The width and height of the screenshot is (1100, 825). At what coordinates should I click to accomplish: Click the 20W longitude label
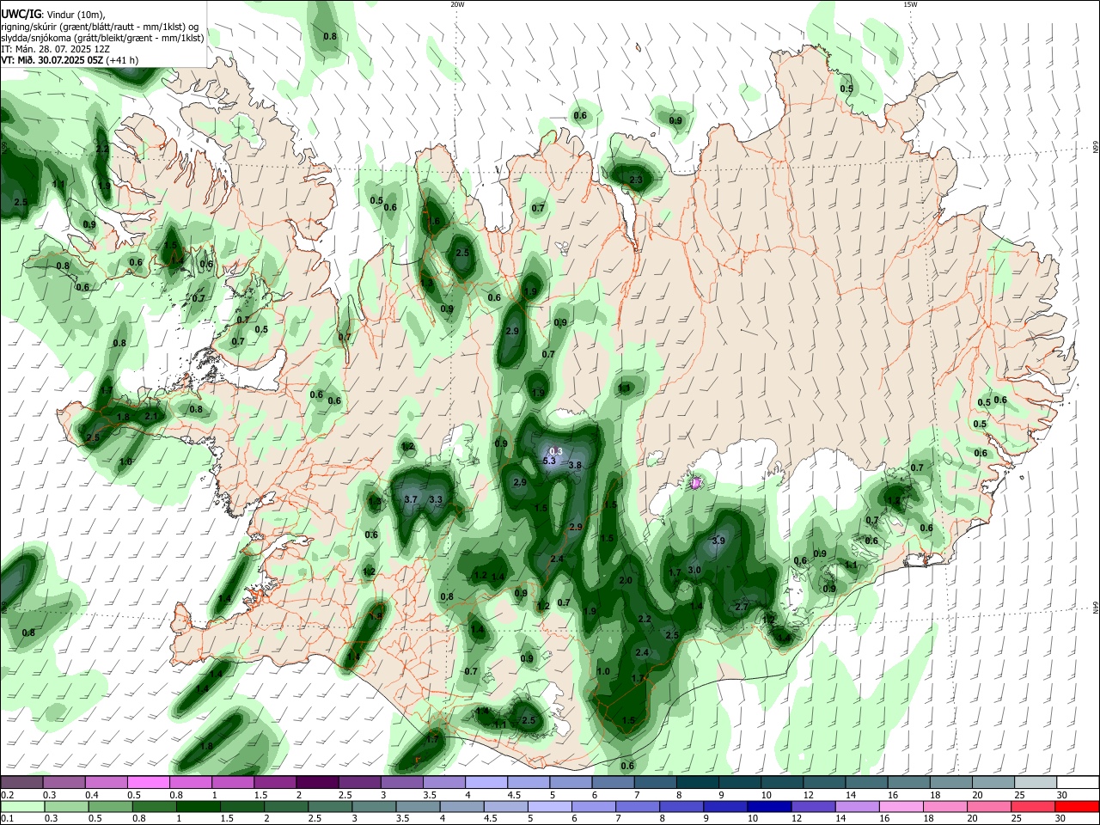(457, 3)
